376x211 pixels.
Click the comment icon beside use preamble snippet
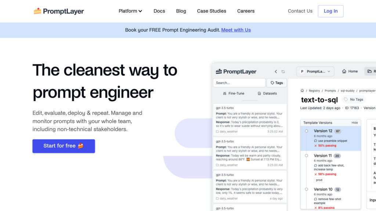click(x=315, y=141)
